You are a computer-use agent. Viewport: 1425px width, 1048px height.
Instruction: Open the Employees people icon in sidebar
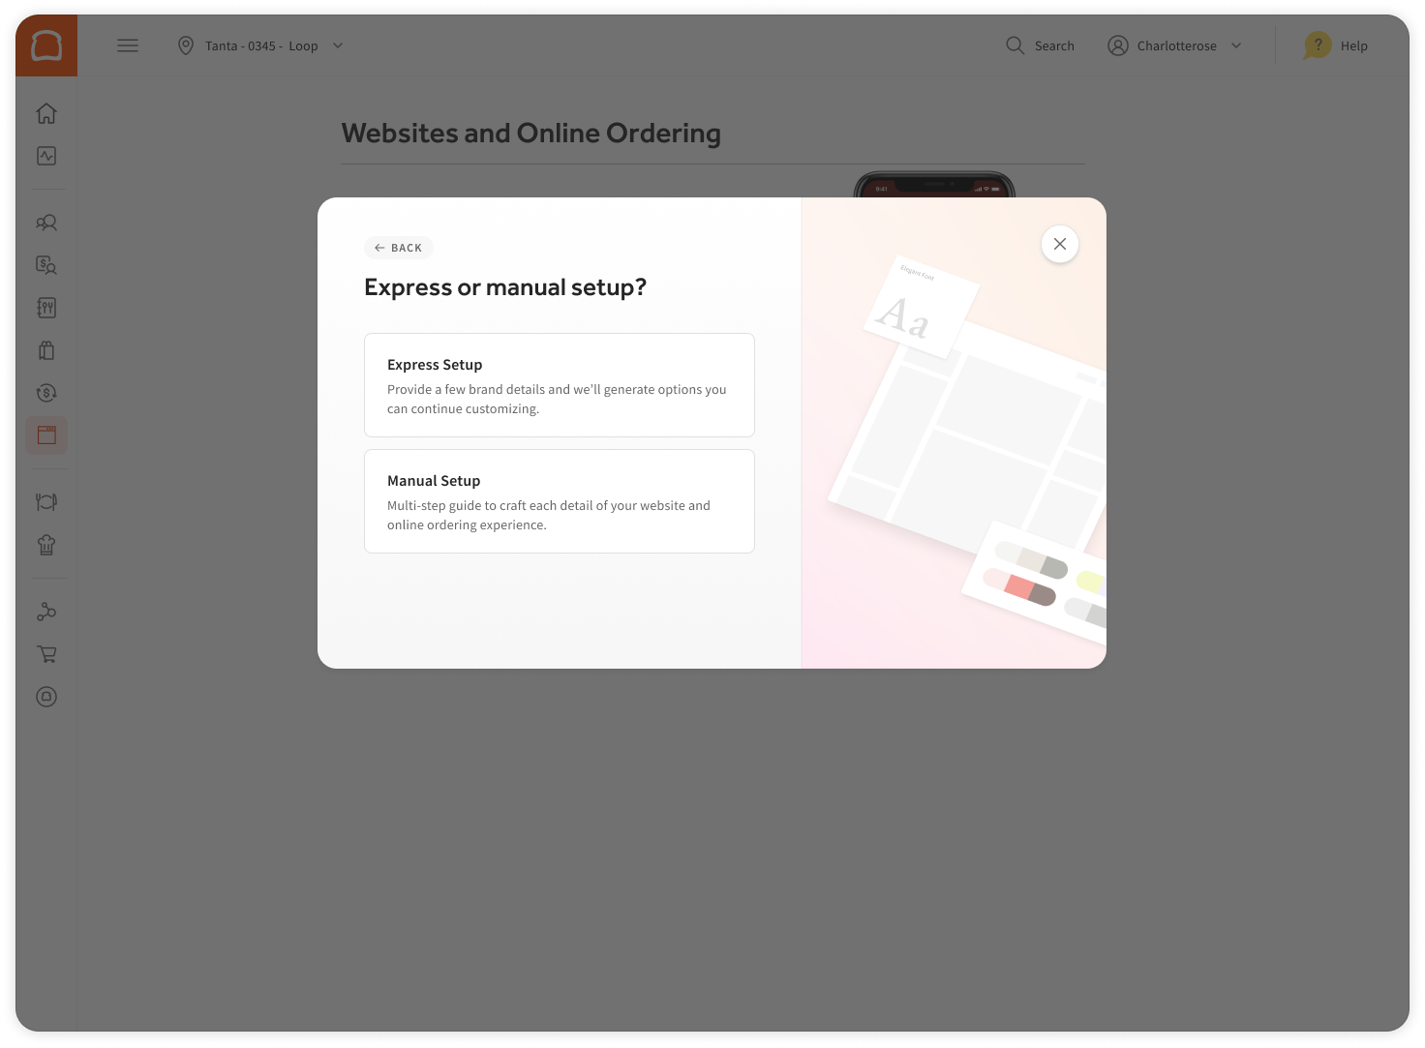(46, 223)
